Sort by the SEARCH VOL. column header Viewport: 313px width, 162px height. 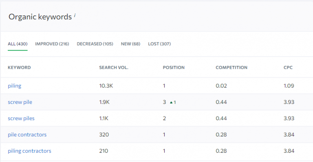[x=114, y=68]
